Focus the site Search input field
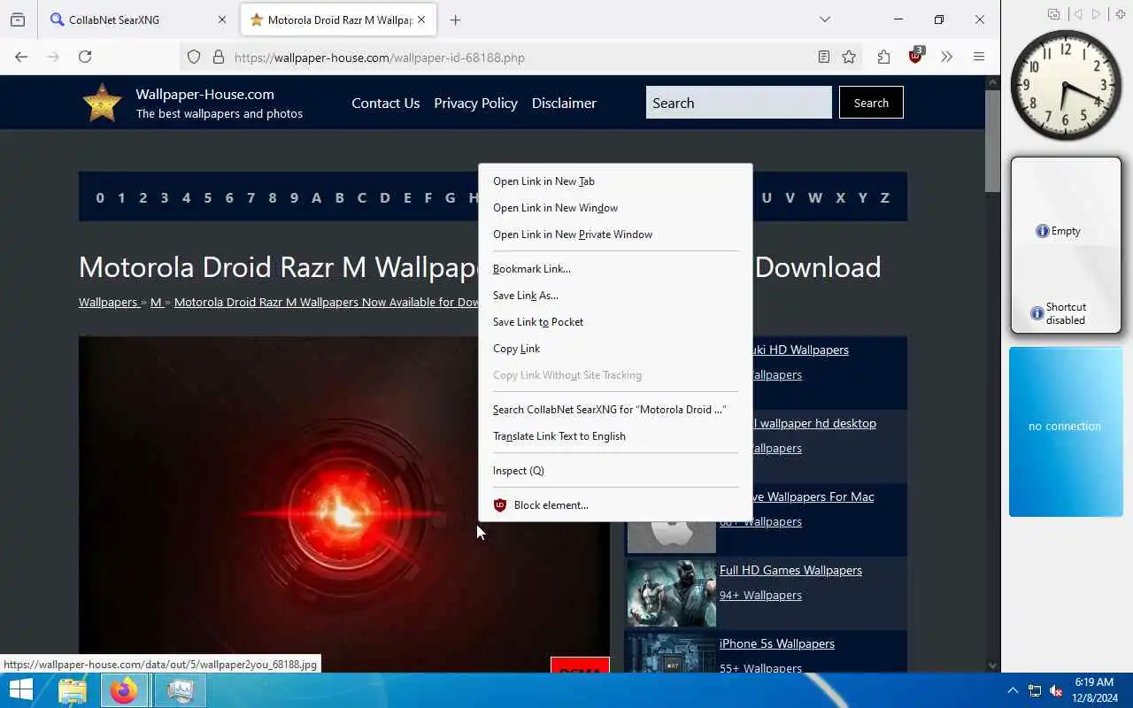Image resolution: width=1133 pixels, height=708 pixels. pyautogui.click(x=738, y=103)
